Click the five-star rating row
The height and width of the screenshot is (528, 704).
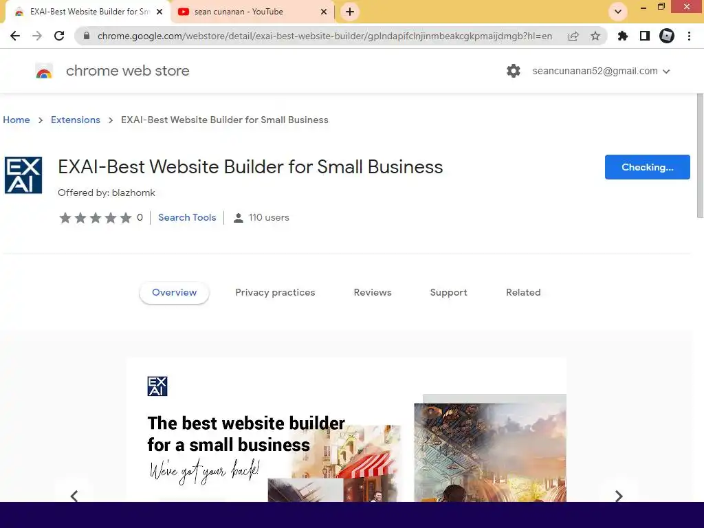click(95, 218)
